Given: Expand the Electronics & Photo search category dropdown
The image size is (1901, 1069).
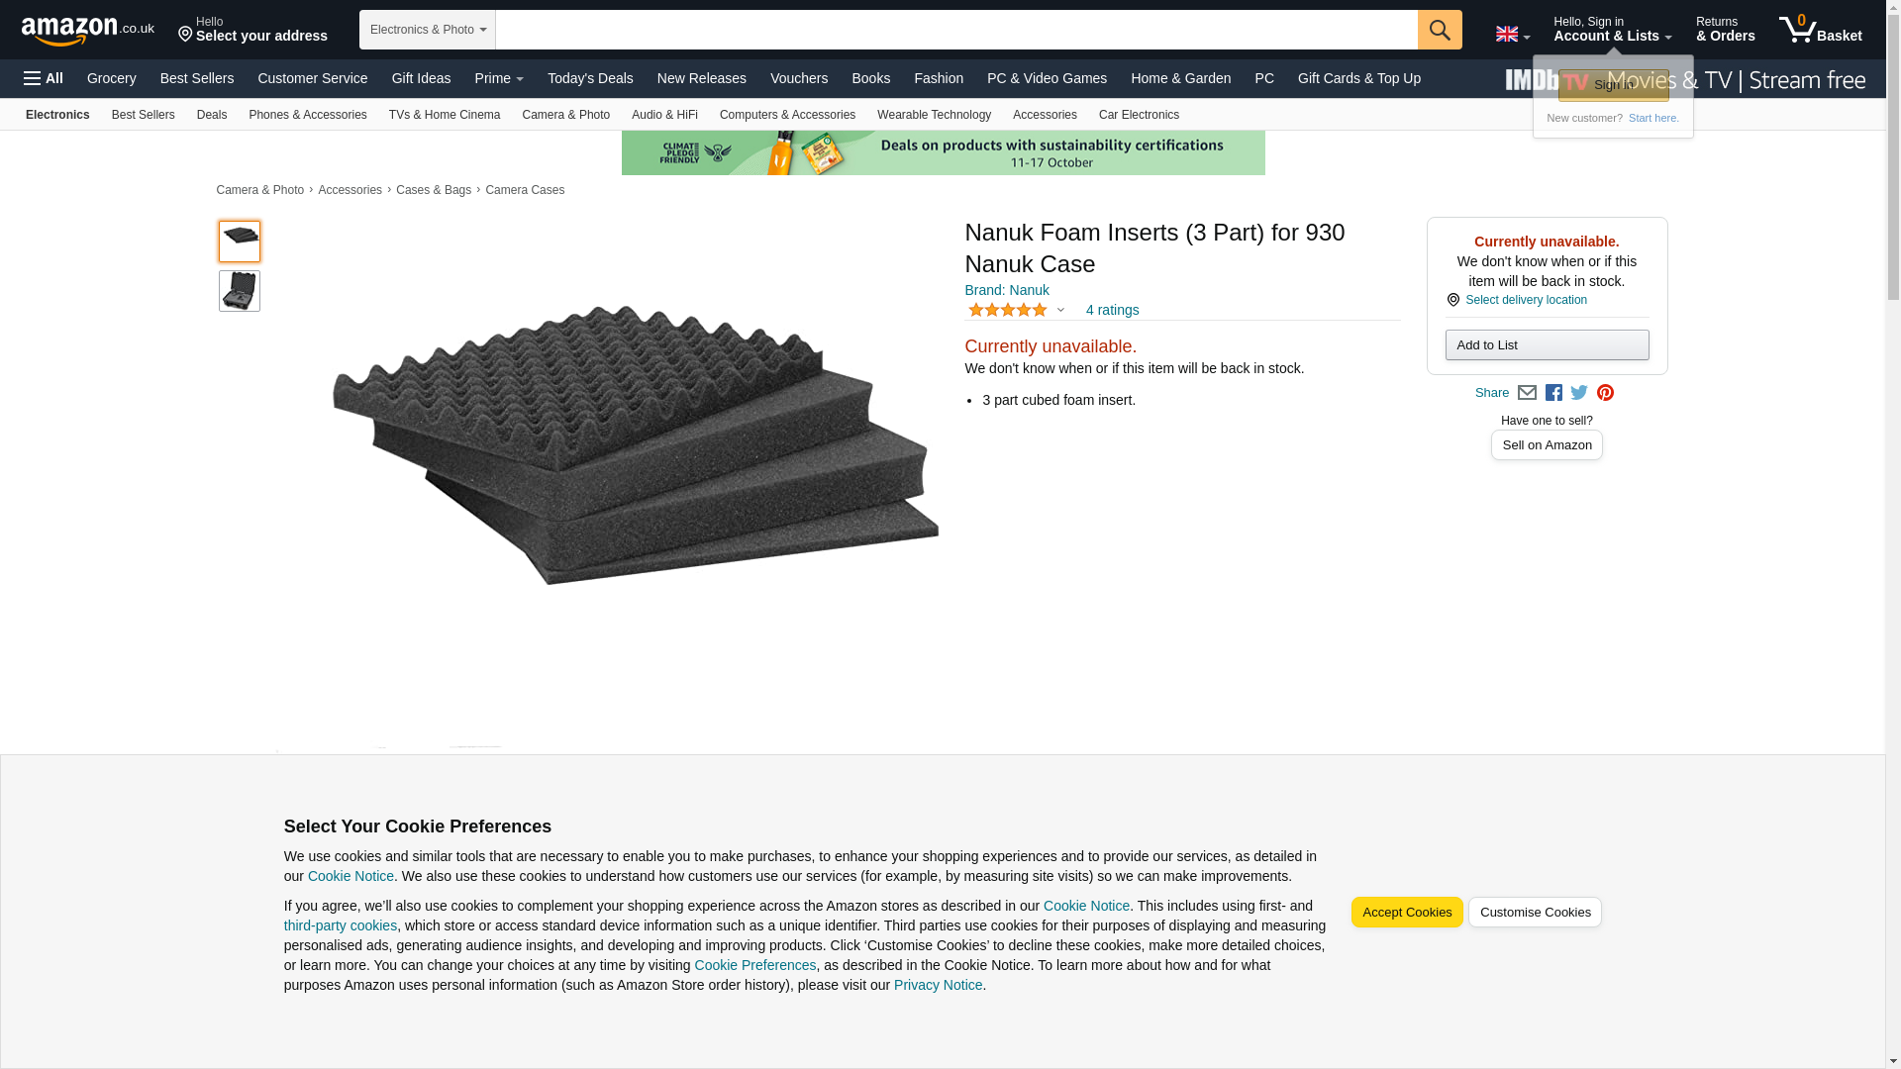Looking at the screenshot, I should pyautogui.click(x=427, y=30).
